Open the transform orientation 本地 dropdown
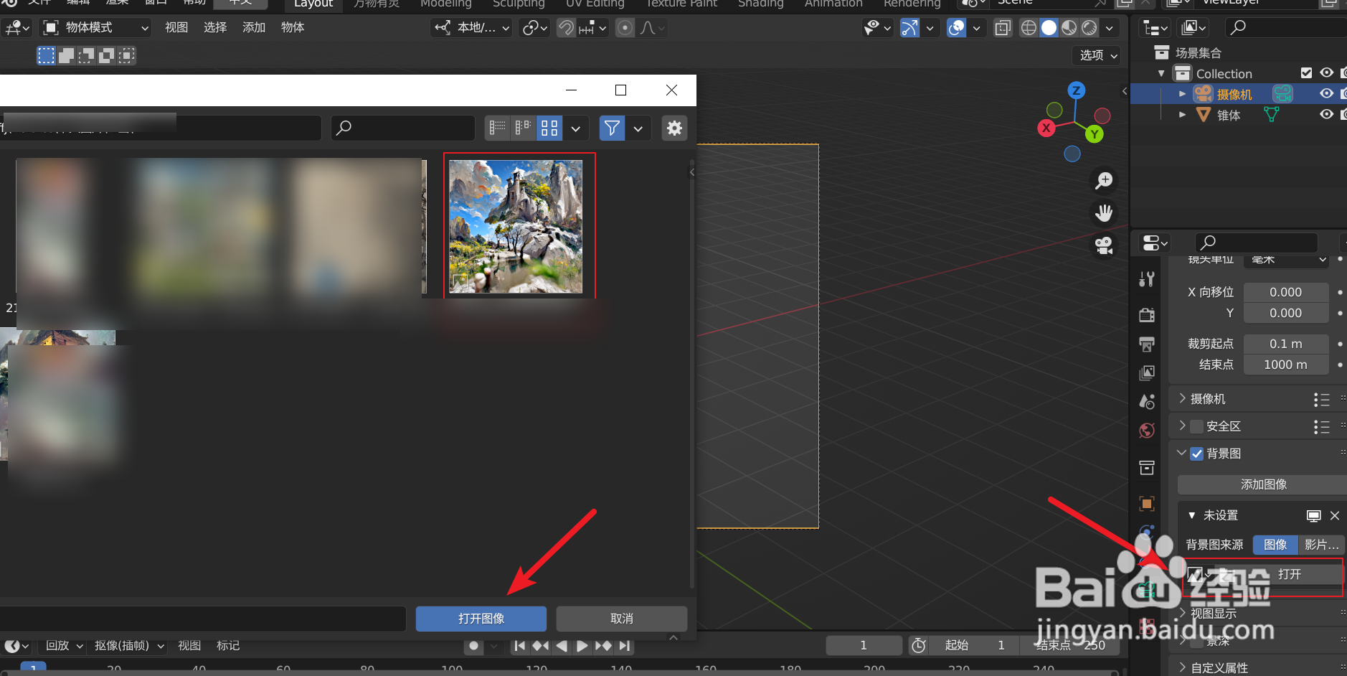Viewport: 1347px width, 676px height. point(471,28)
